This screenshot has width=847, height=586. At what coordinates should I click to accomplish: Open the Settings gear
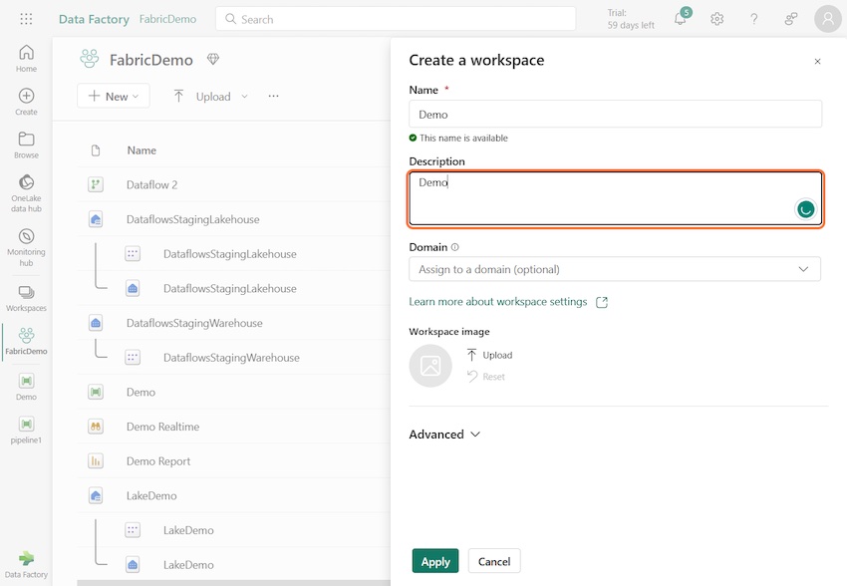click(x=717, y=19)
